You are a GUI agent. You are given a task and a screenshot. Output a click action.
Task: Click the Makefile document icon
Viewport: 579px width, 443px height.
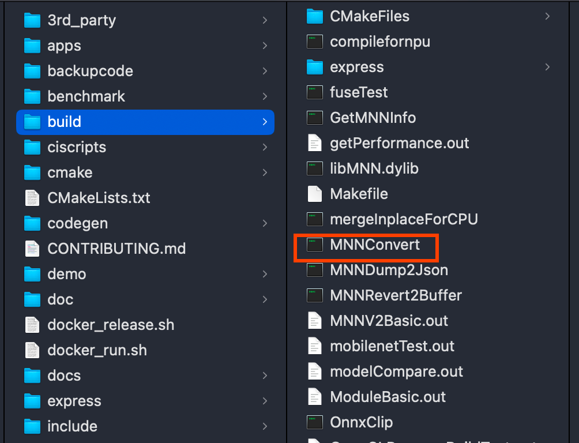click(314, 194)
